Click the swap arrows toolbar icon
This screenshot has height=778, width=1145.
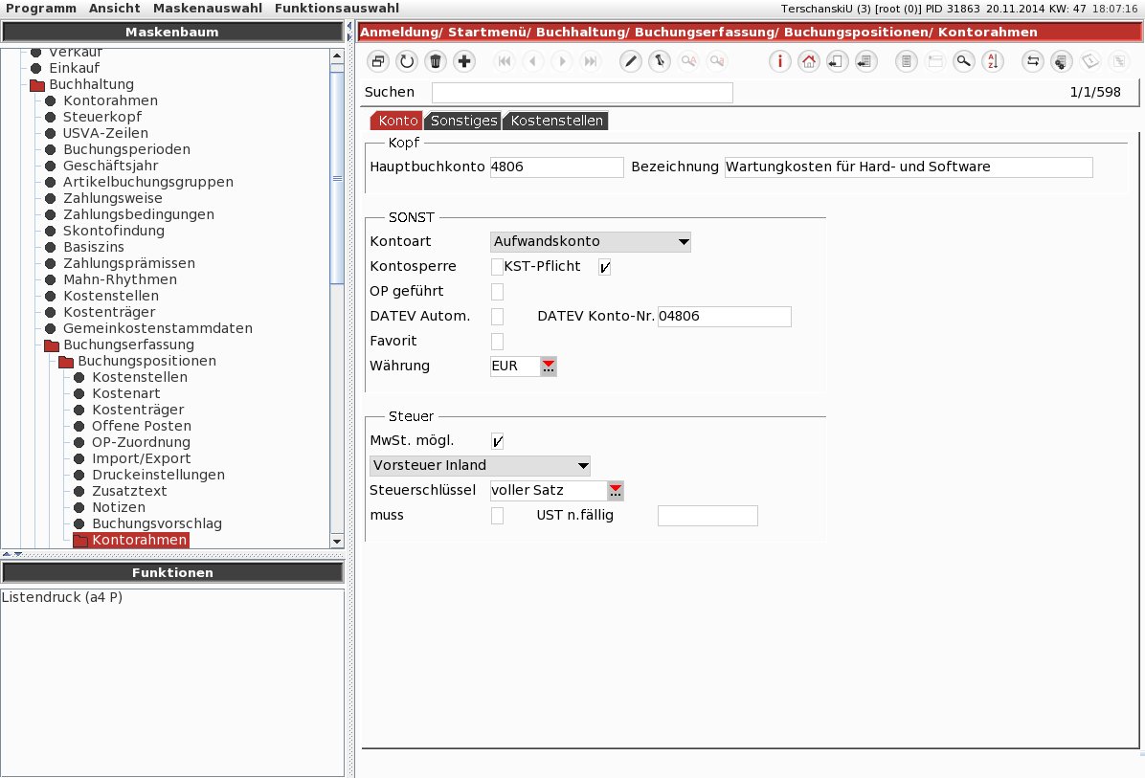[x=1033, y=61]
